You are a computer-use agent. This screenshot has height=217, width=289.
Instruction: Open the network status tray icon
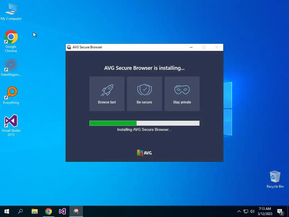tap(246, 211)
